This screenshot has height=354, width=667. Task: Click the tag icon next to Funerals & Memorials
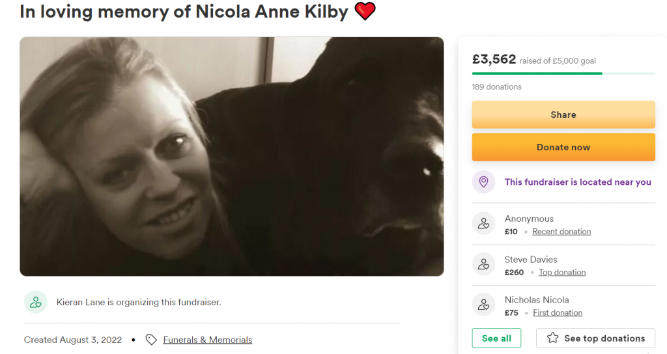[x=151, y=340]
